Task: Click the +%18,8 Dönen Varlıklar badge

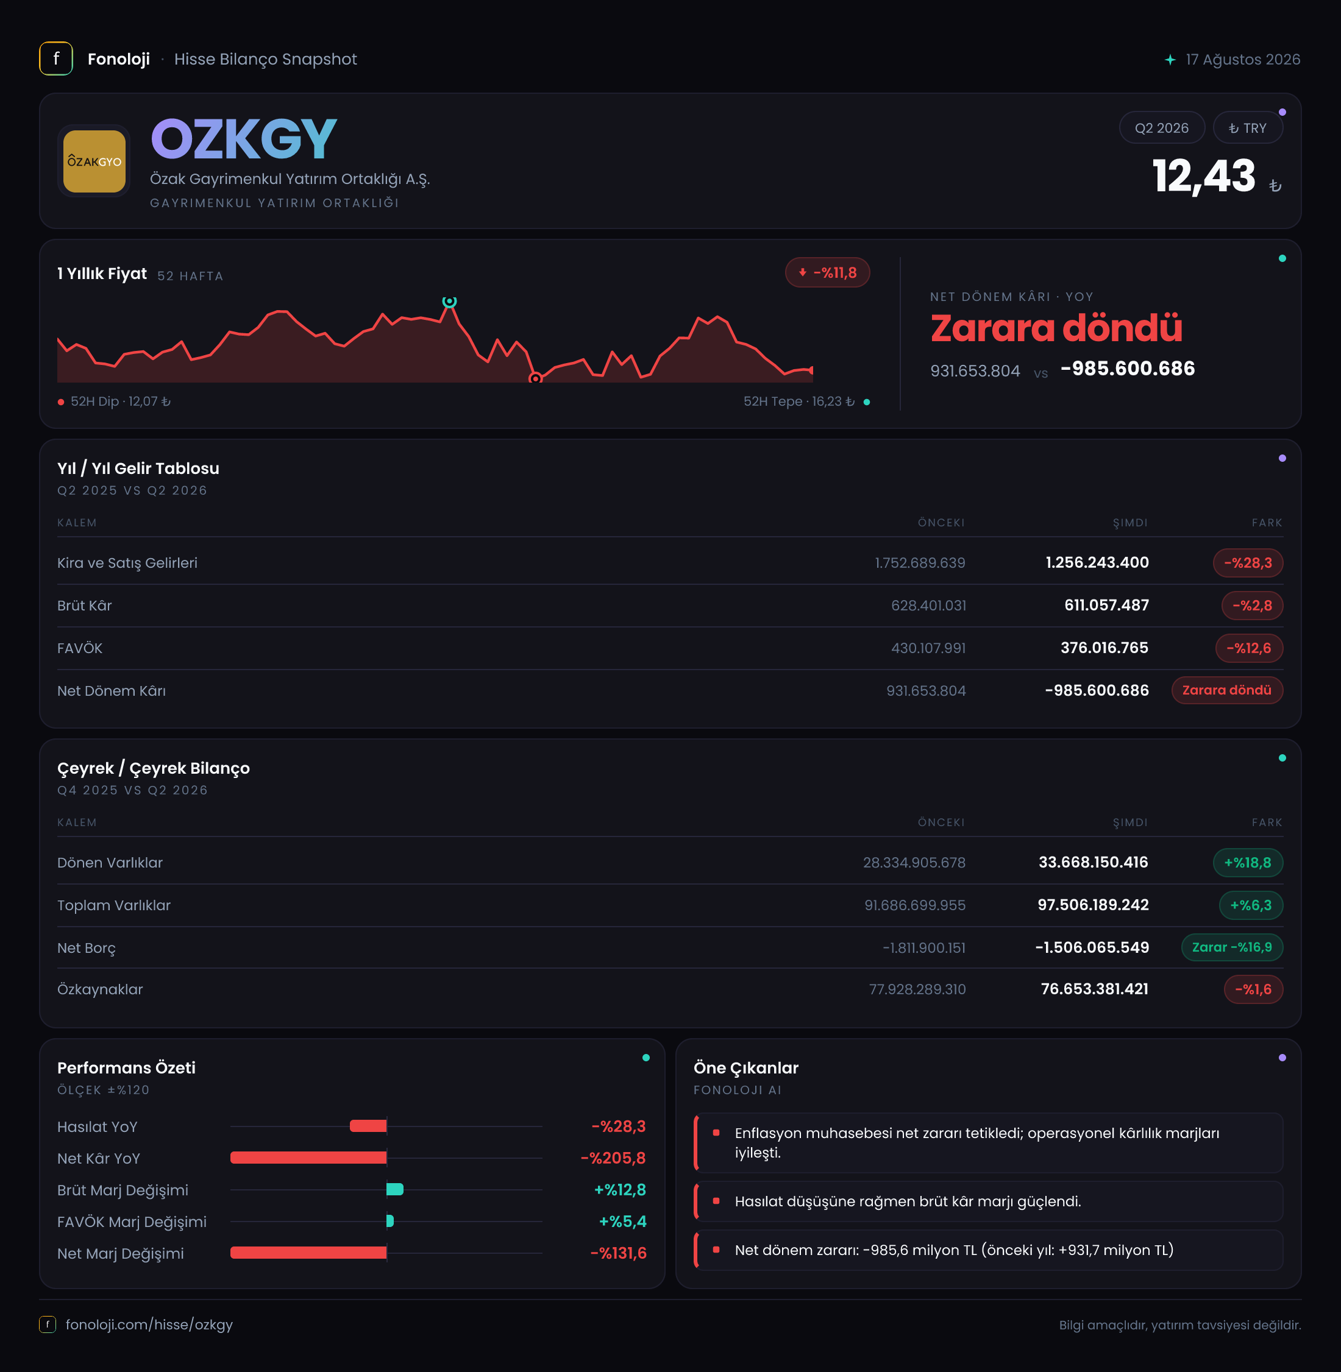Action: 1247,862
